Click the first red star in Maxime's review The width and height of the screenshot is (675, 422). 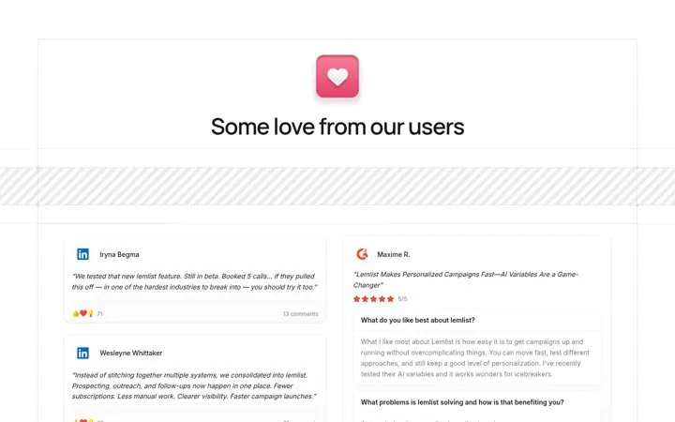(x=357, y=299)
